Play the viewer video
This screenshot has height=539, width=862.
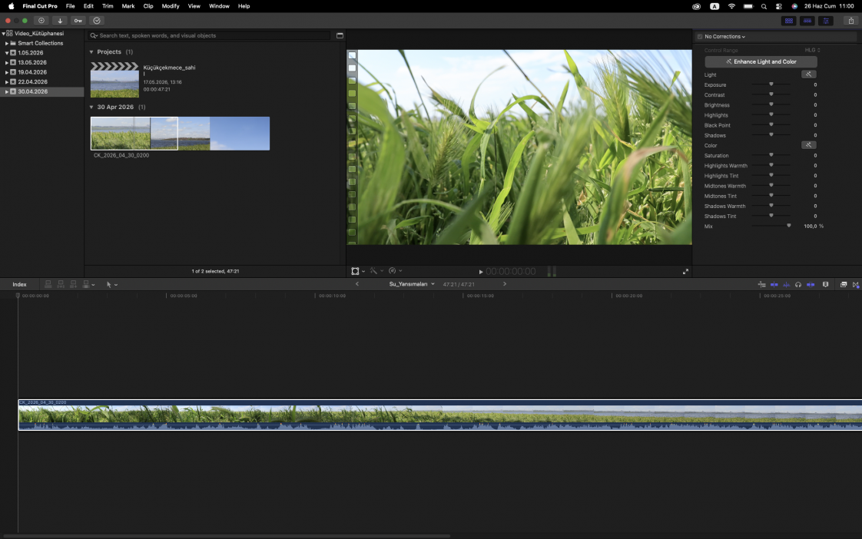(x=480, y=272)
